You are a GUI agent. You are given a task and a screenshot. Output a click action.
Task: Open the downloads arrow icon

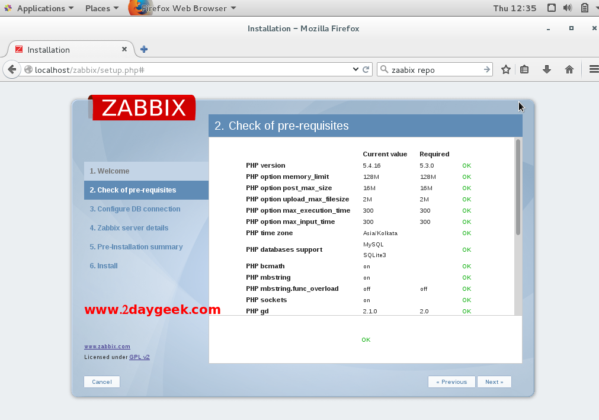(x=547, y=69)
